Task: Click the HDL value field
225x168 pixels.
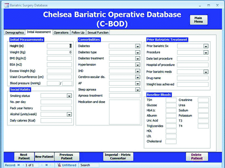Action: pos(171,131)
